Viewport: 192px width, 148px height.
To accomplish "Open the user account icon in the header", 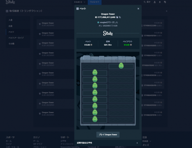I will click(x=155, y=2).
